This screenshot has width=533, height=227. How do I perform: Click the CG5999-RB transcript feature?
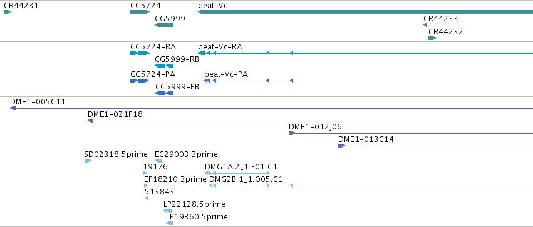tap(164, 66)
